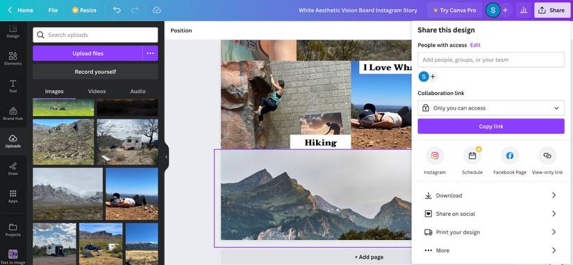Add collaborator with header plus icon

click(x=505, y=10)
